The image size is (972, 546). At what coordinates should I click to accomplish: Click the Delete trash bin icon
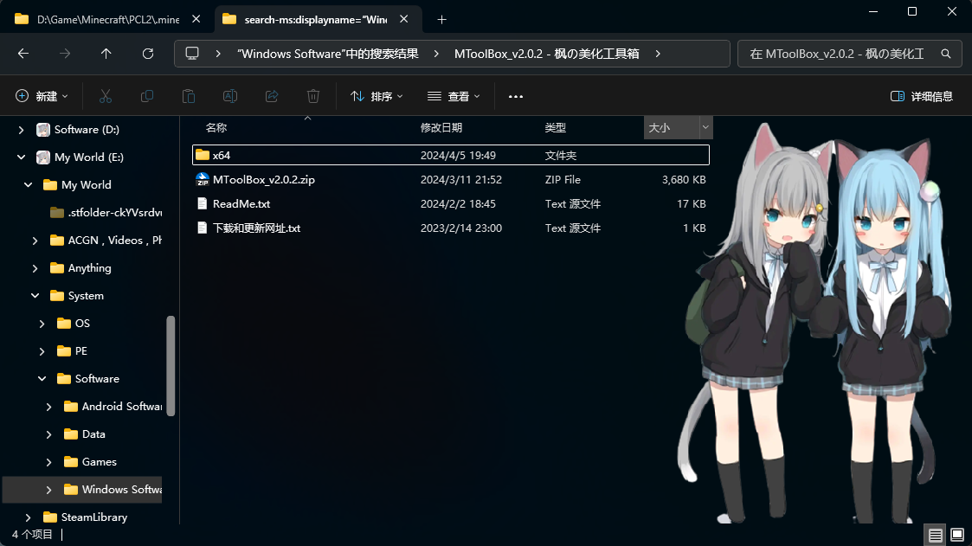pyautogui.click(x=313, y=96)
